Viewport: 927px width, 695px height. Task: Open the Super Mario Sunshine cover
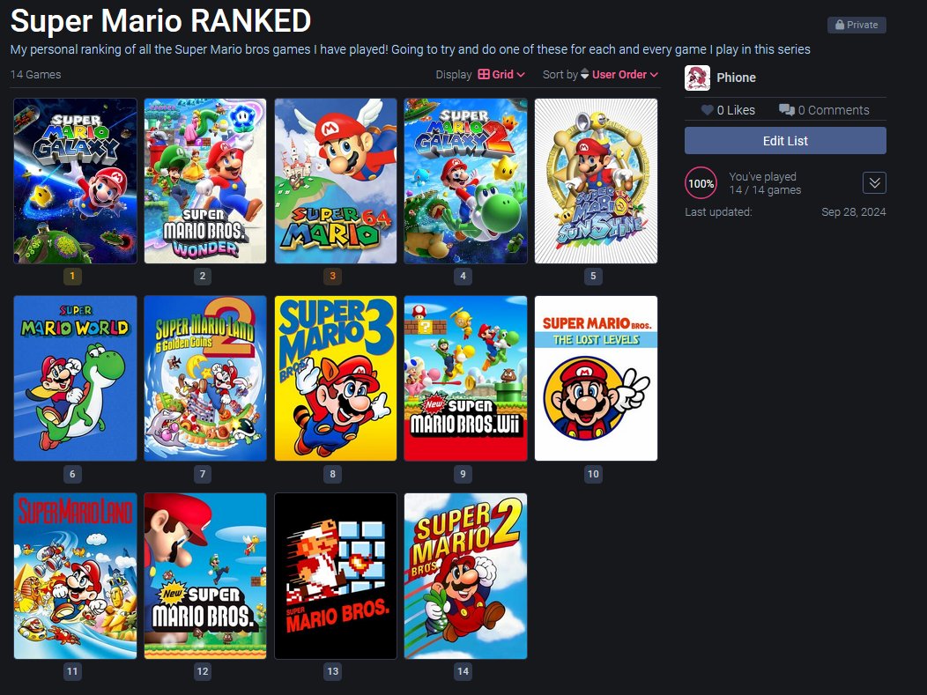point(596,181)
